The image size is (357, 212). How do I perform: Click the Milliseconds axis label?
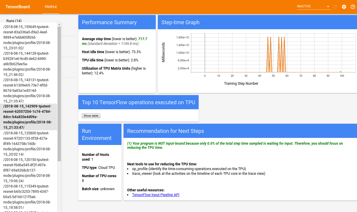point(163,52)
